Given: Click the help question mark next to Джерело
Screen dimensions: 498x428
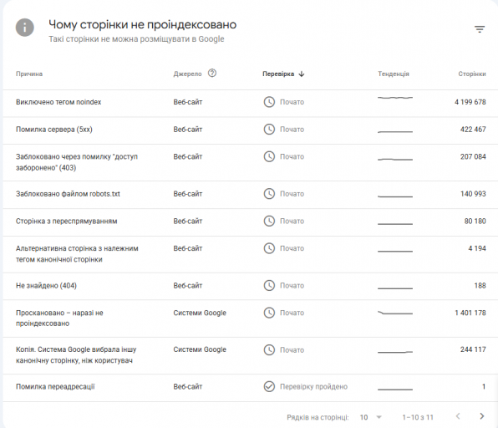Looking at the screenshot, I should point(212,74).
